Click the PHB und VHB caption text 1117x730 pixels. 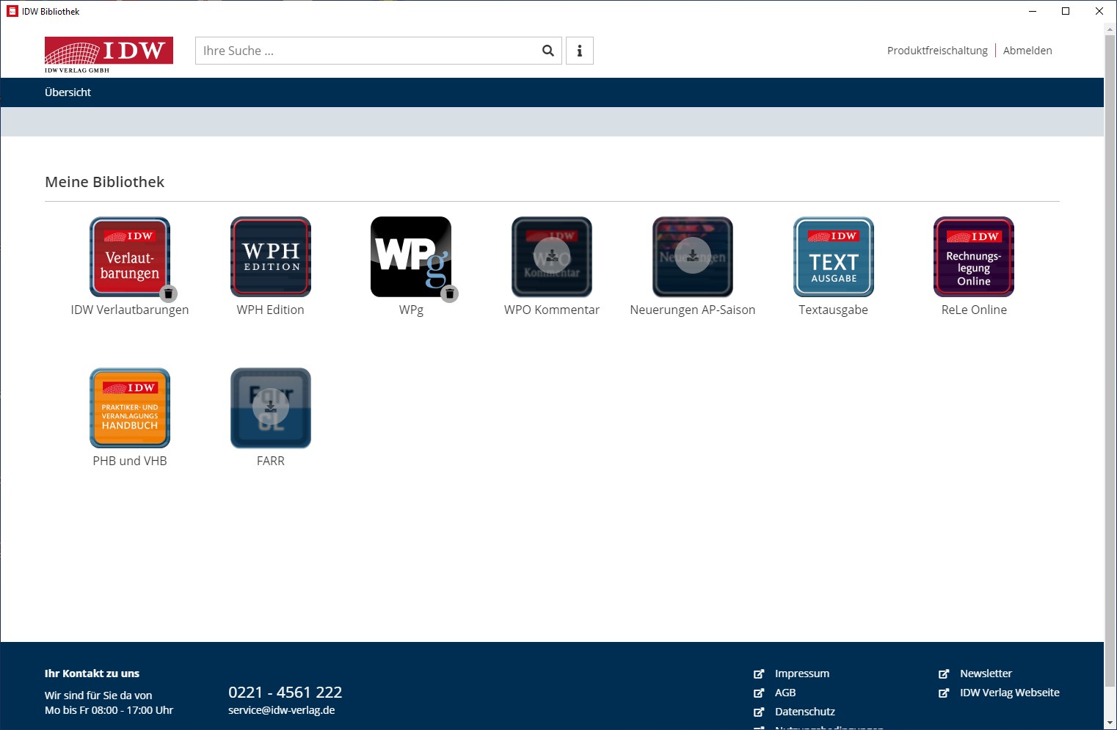click(x=130, y=461)
